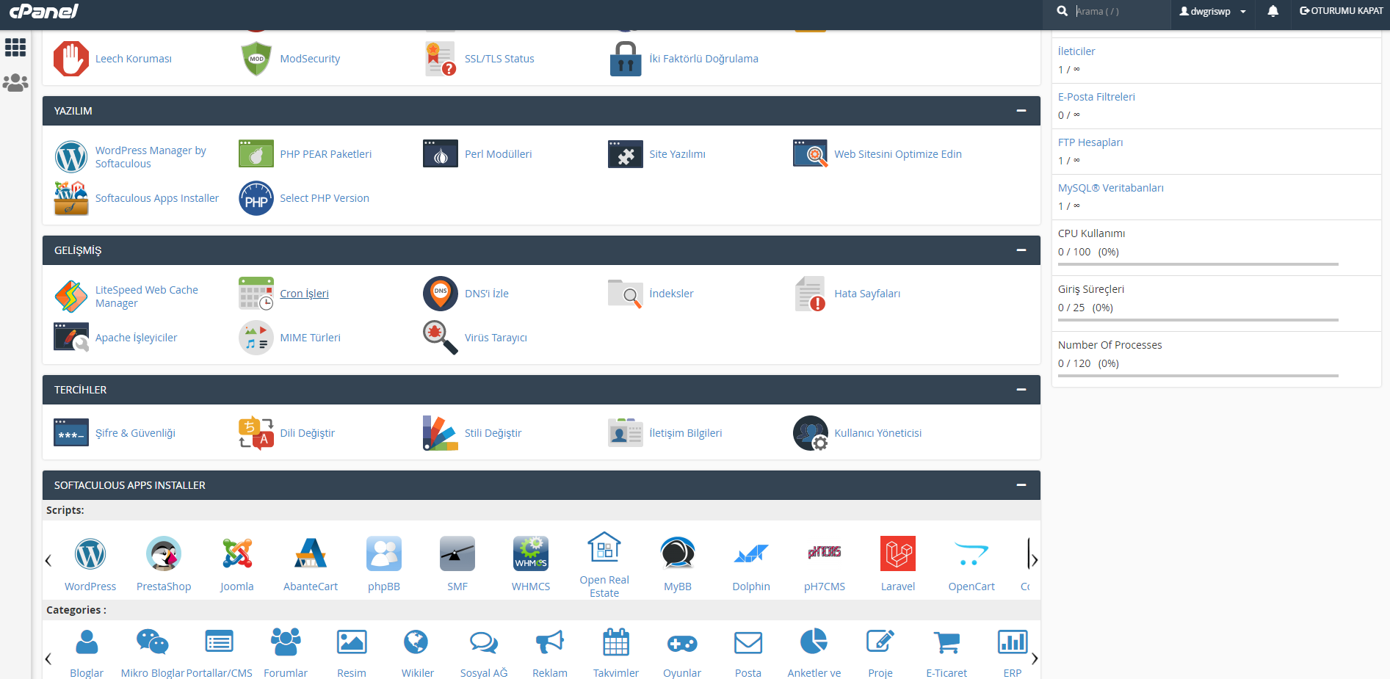
Task: Open the Softaculous Apps Installer icon
Action: (x=71, y=198)
